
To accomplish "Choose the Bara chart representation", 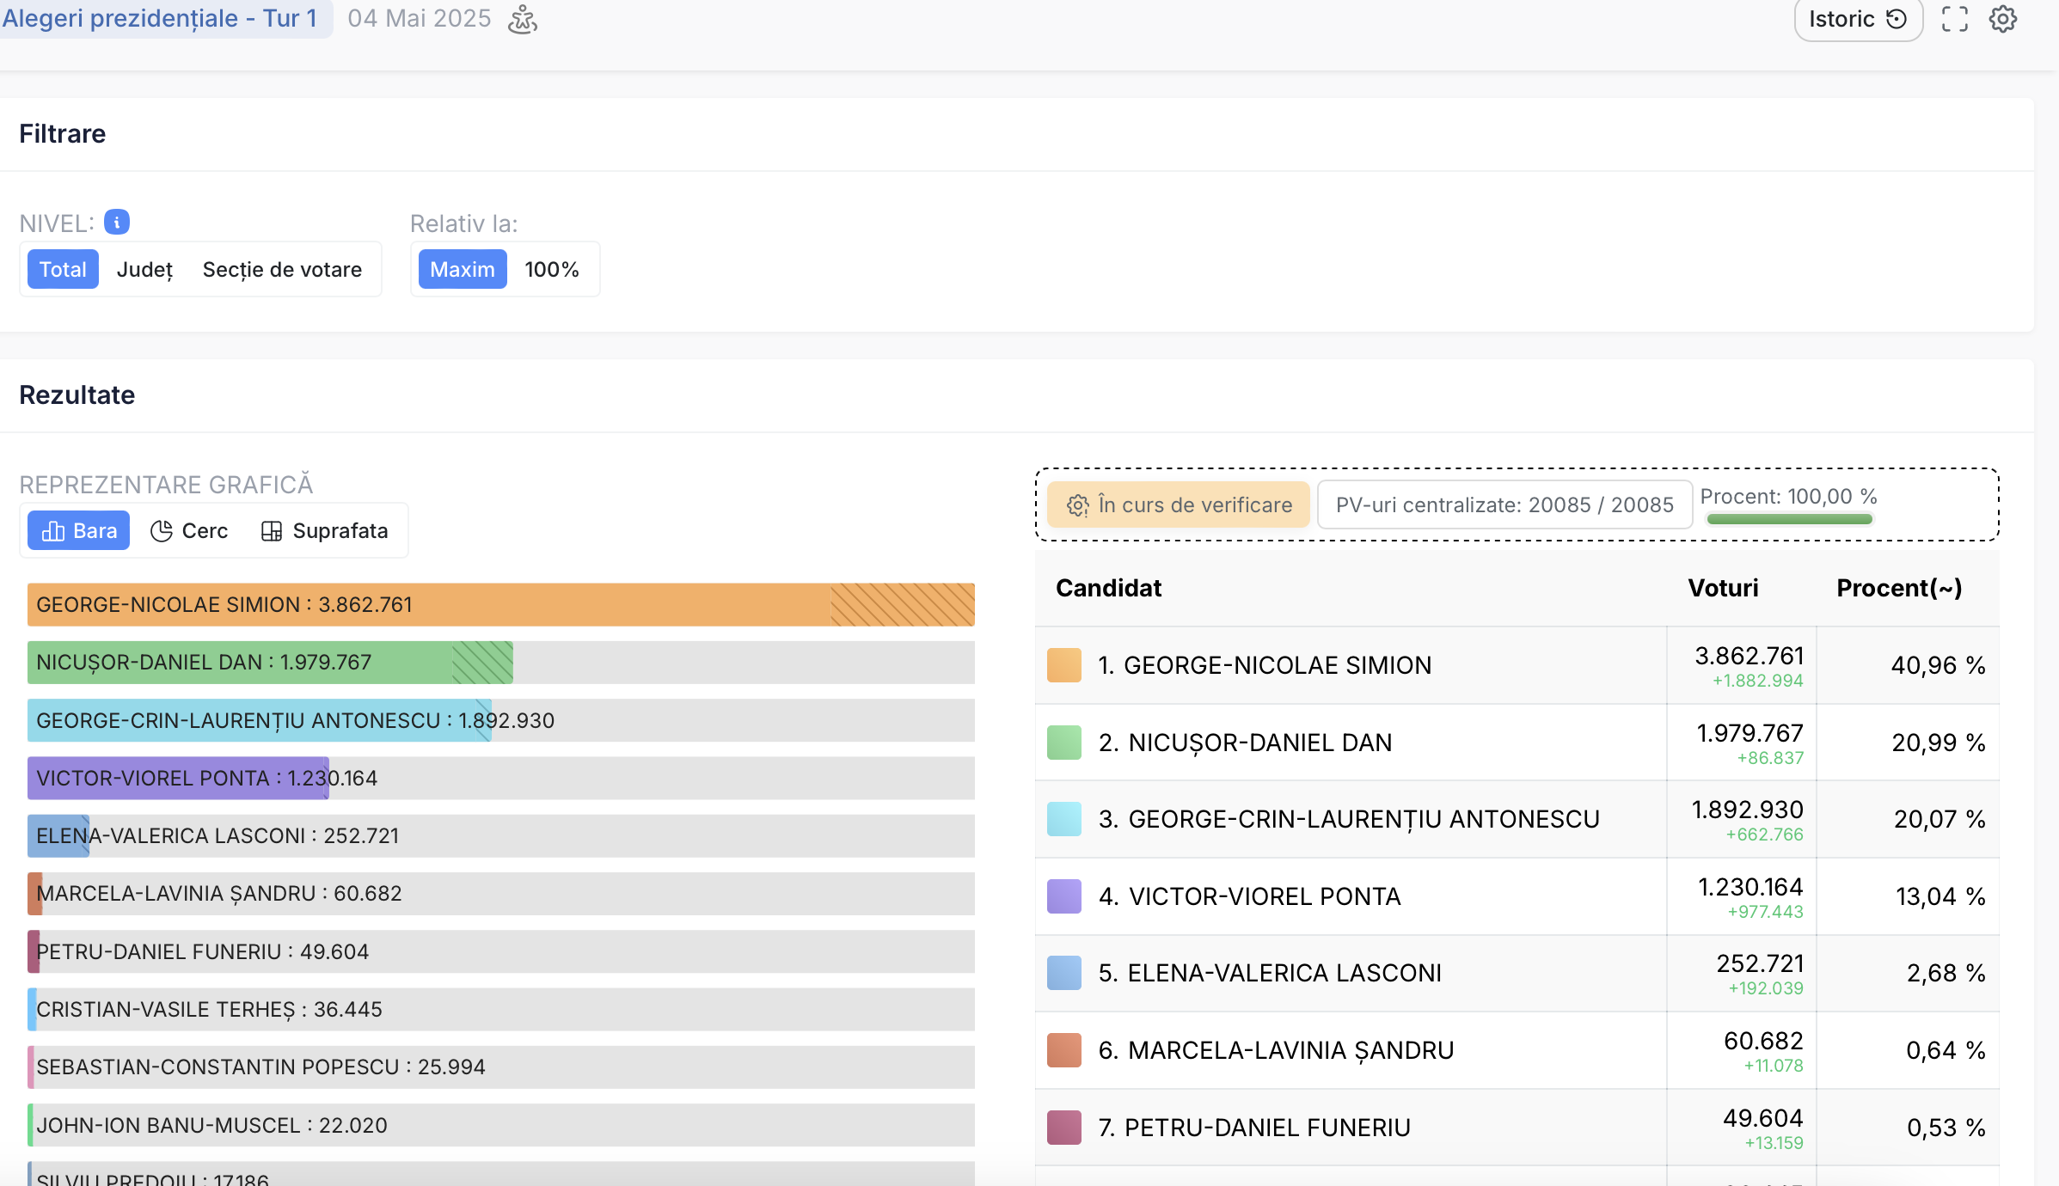I will point(79,531).
